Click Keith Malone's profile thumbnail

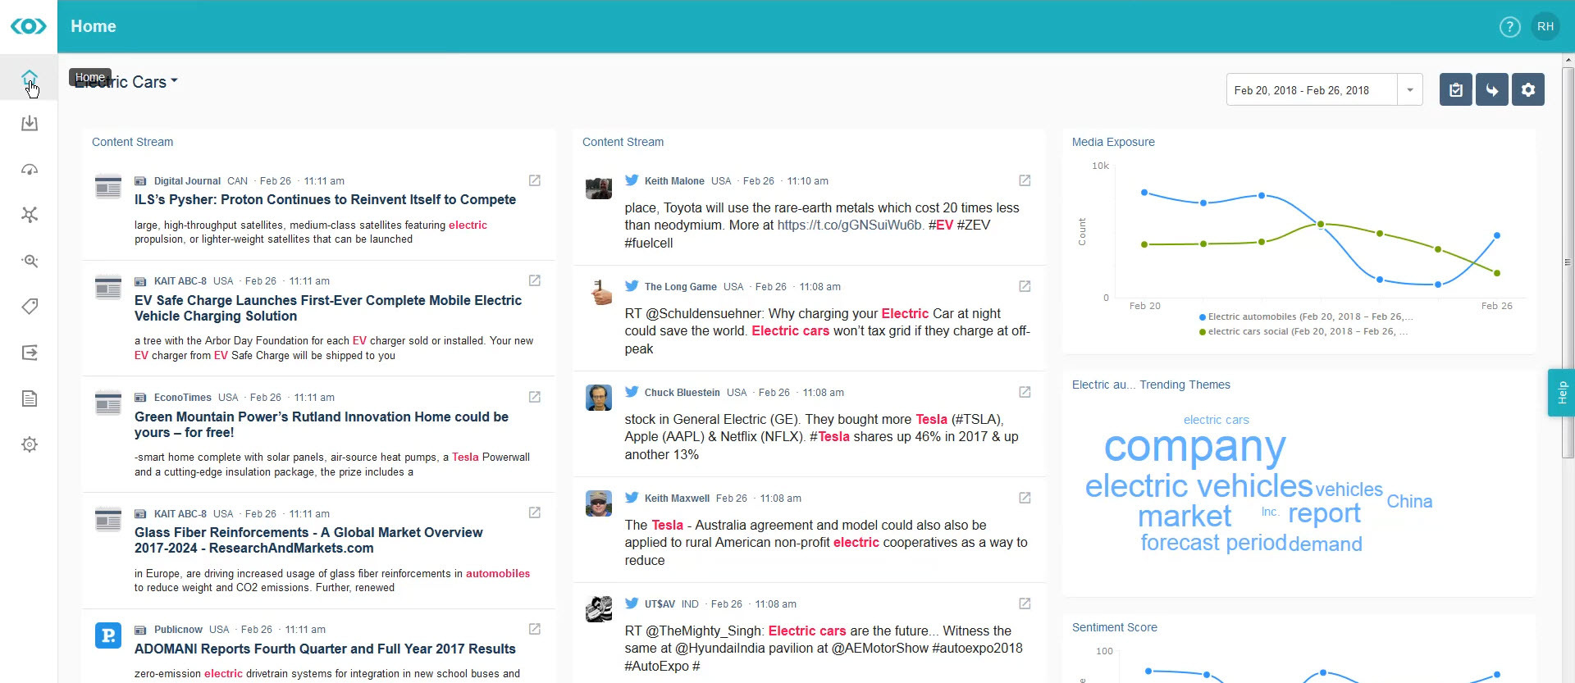(599, 189)
